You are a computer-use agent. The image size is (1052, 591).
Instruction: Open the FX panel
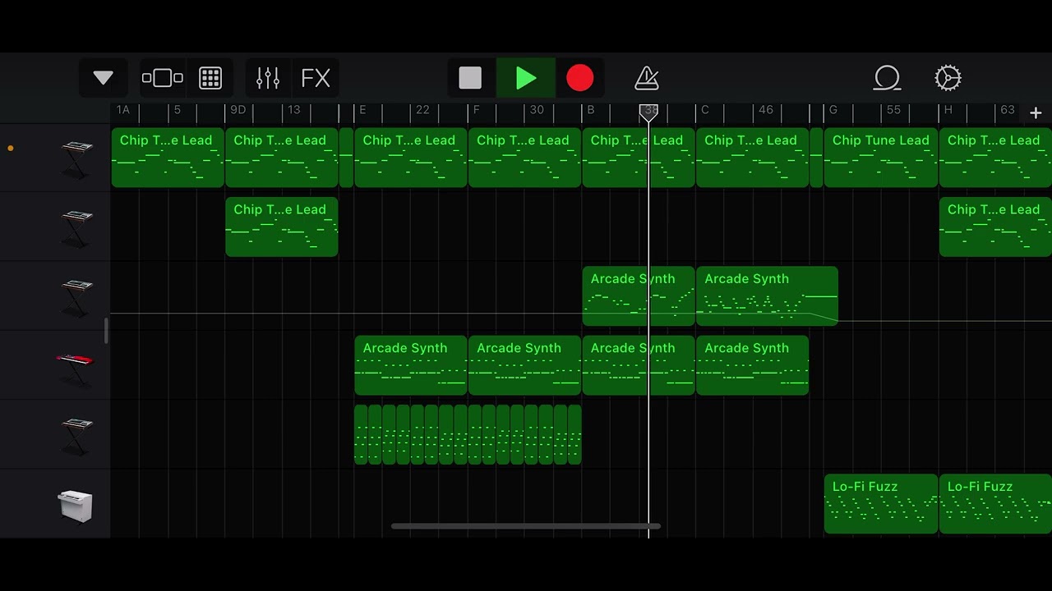click(x=316, y=78)
